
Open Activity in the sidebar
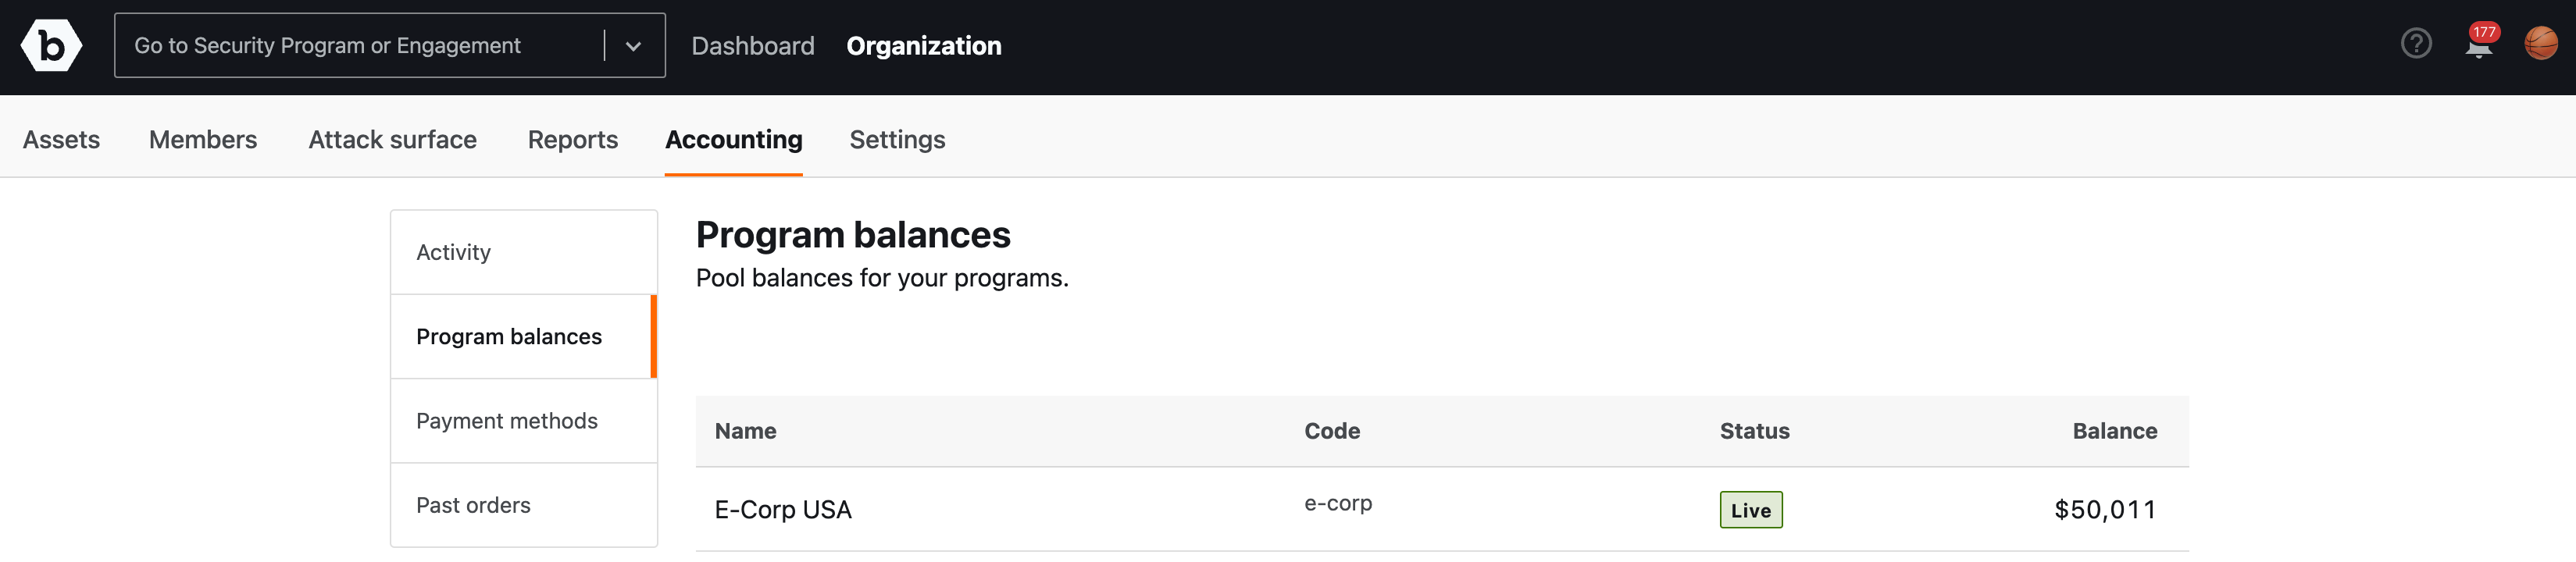[524, 252]
